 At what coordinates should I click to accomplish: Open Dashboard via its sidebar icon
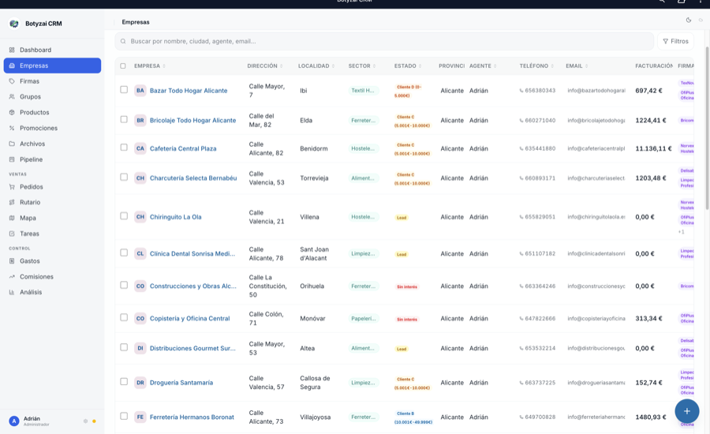[12, 50]
